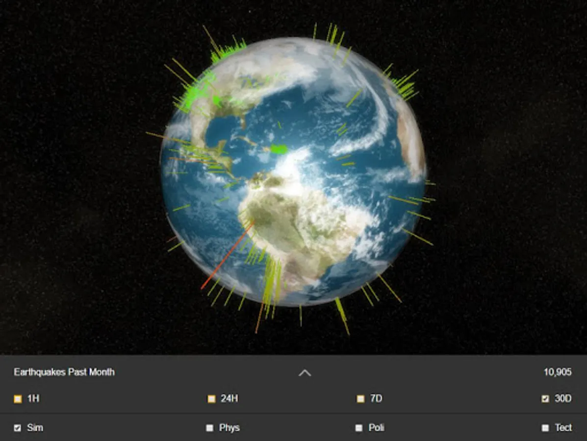The height and width of the screenshot is (441, 587).
Task: Toggle the Sim map style checkbox
Action: 18,428
